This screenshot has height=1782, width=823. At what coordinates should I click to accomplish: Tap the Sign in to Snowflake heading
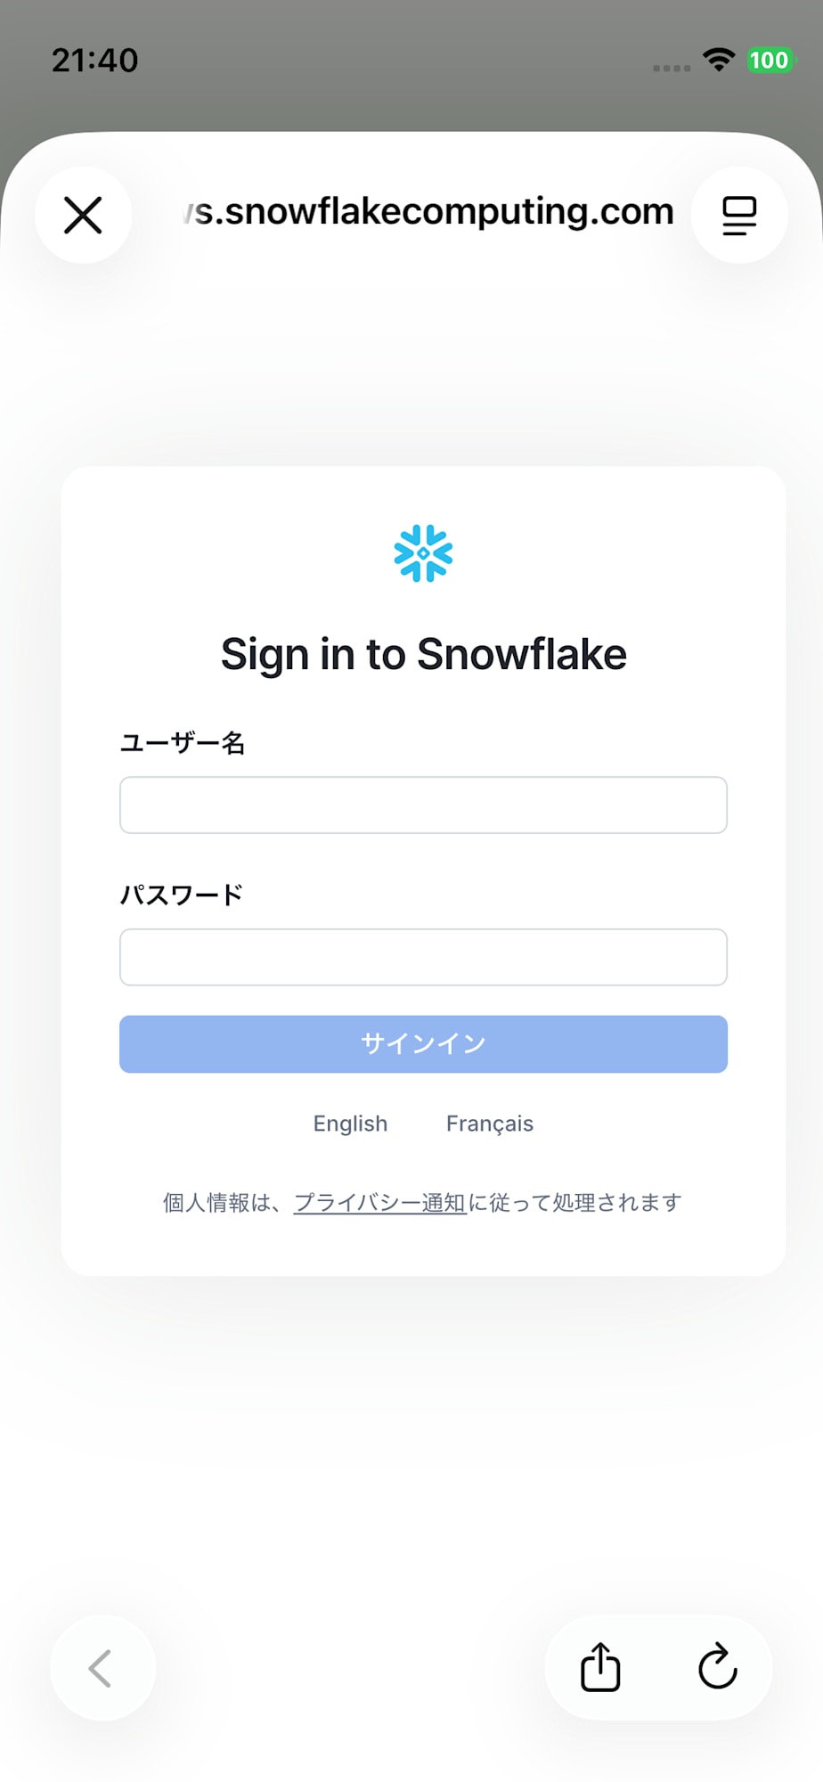(x=424, y=655)
